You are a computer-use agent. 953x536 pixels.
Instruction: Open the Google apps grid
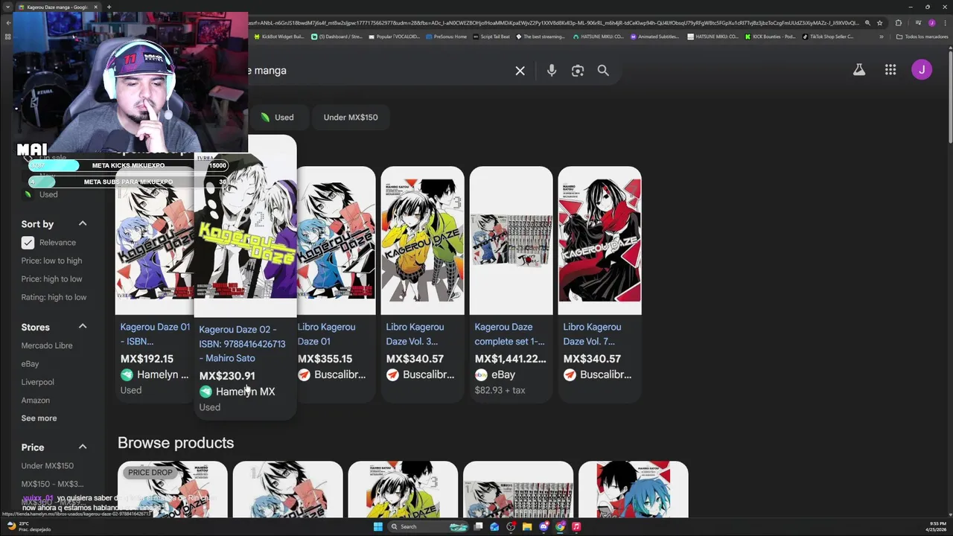tap(890, 70)
